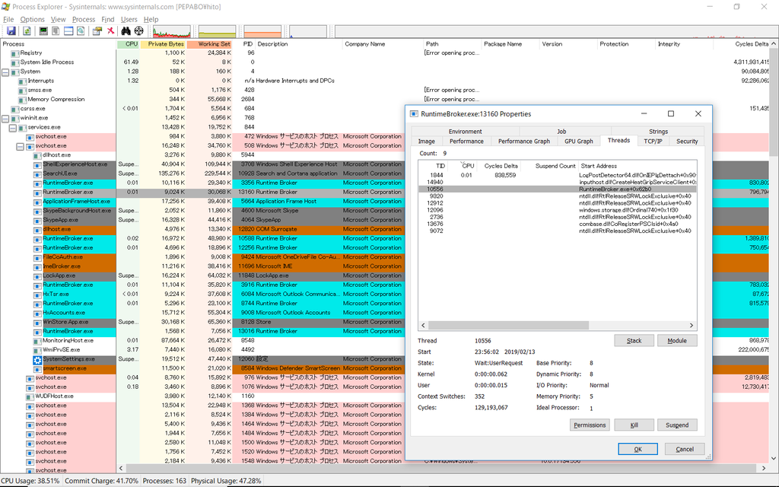This screenshot has height=487, width=779.
Task: Open the Find menu
Action: 108,19
